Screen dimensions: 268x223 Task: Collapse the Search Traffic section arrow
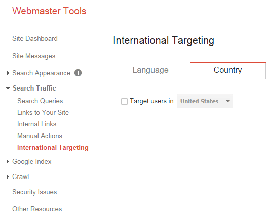click(8, 88)
